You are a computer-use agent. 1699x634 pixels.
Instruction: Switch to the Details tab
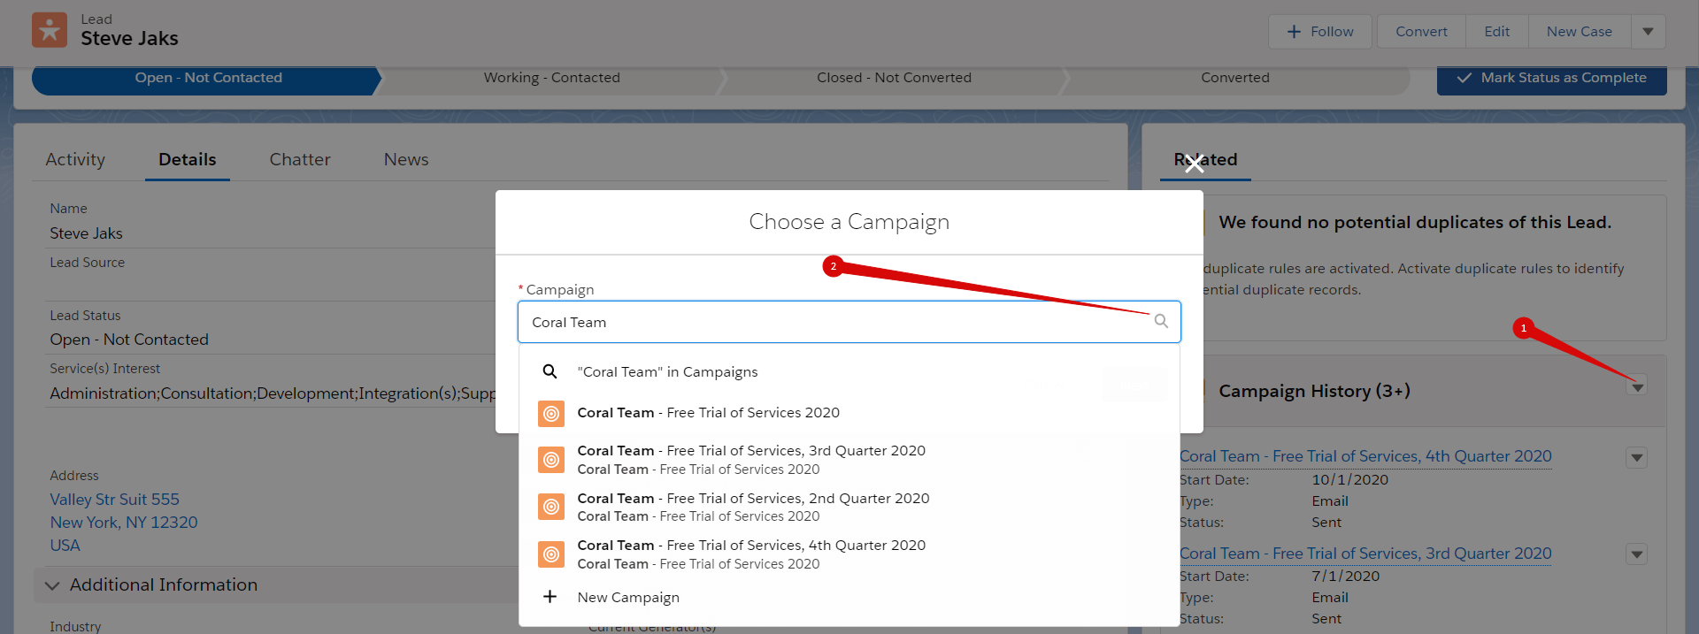click(x=187, y=160)
